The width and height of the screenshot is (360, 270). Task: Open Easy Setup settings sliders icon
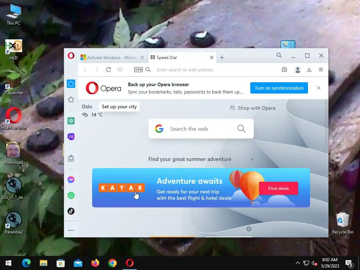(321, 70)
